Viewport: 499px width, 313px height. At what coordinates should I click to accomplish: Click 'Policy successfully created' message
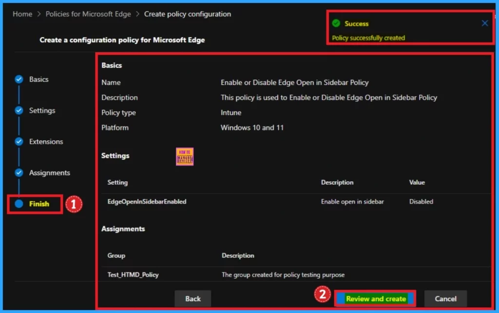[x=368, y=38]
